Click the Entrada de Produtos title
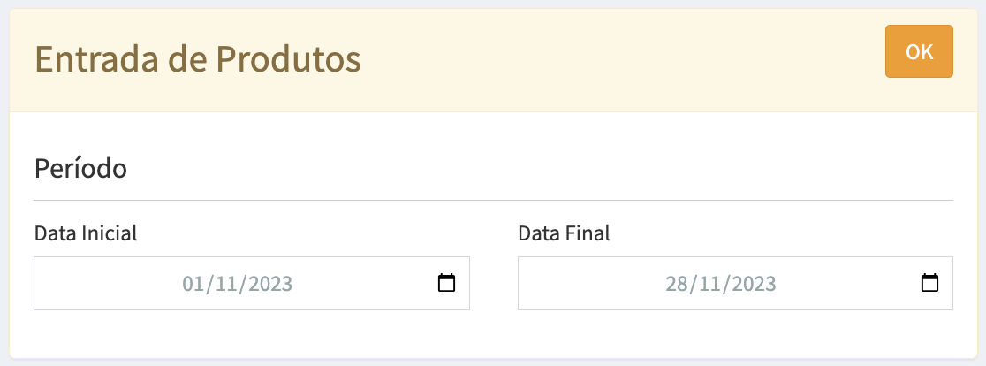This screenshot has width=986, height=366. tap(197, 60)
